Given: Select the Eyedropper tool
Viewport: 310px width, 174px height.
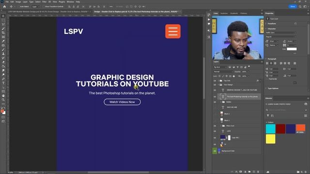Looking at the screenshot, I should pos(3,41).
